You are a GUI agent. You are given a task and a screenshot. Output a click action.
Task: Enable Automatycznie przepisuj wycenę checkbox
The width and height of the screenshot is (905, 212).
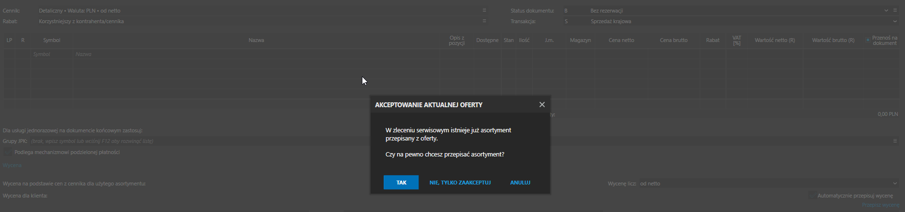812,196
